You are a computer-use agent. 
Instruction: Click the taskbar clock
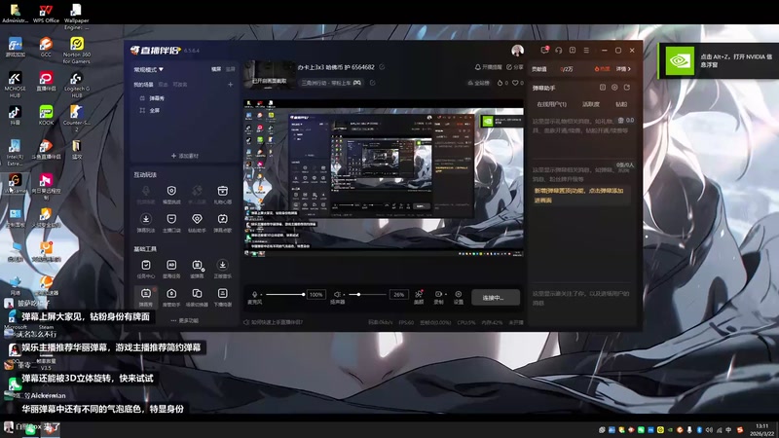click(761, 429)
